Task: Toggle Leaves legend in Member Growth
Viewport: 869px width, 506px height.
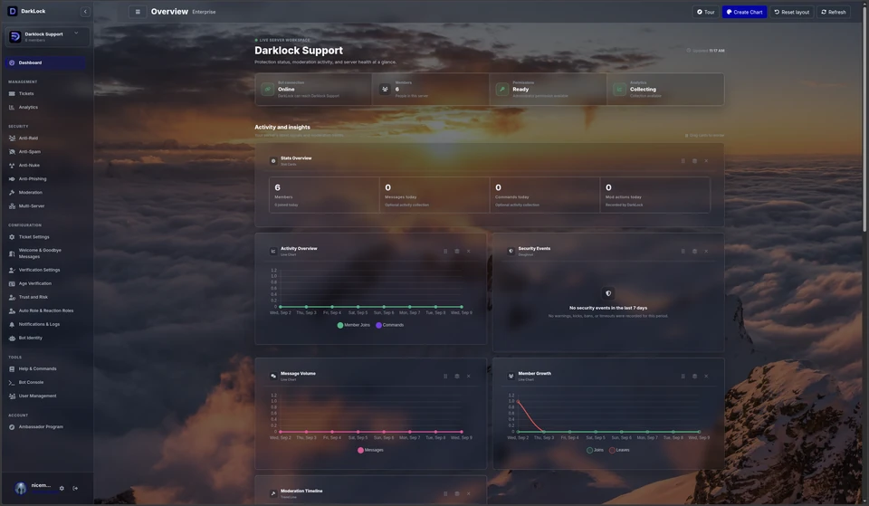Action: click(619, 450)
